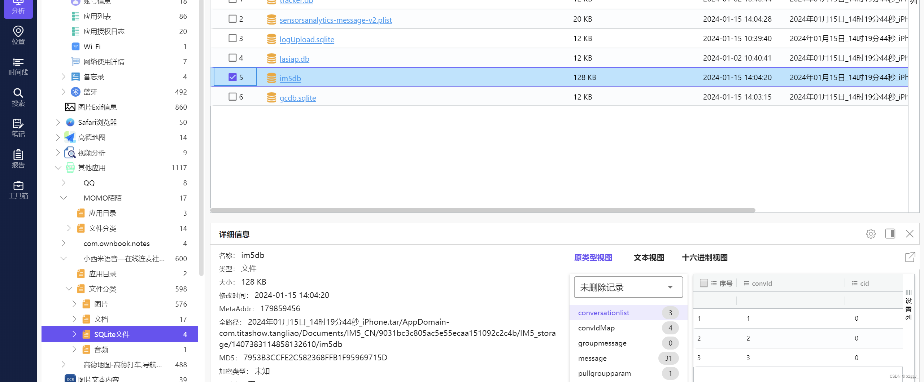Open detail panel settings gear
This screenshot has height=382, width=924.
(871, 234)
